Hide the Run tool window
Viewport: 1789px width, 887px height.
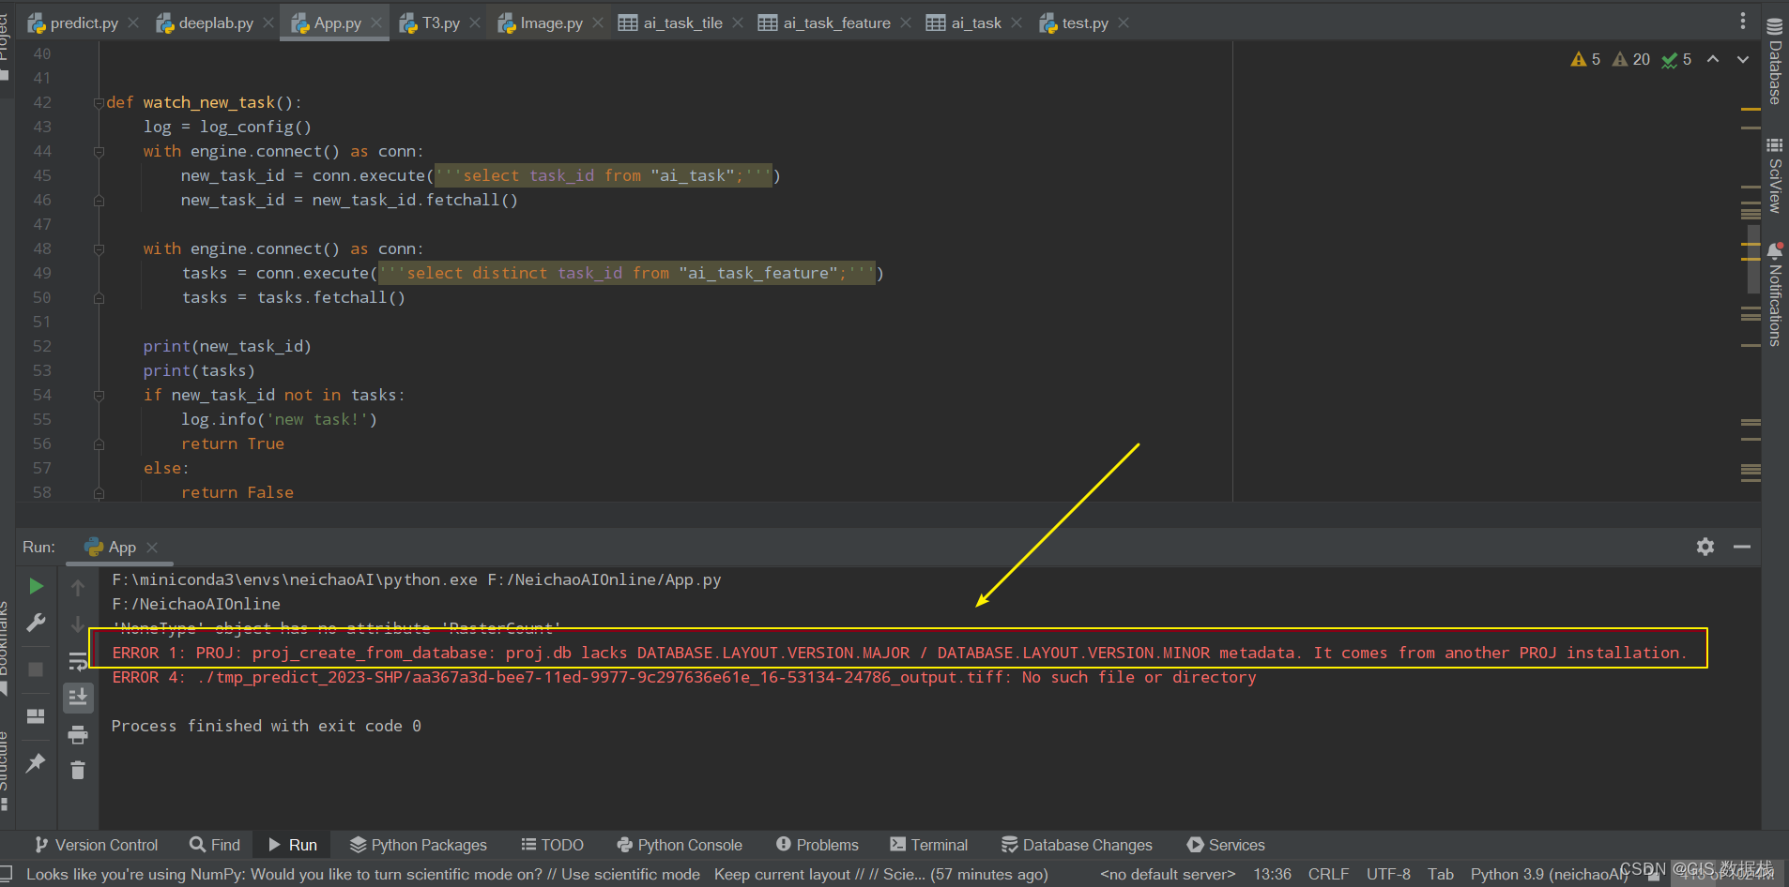[x=1742, y=547]
